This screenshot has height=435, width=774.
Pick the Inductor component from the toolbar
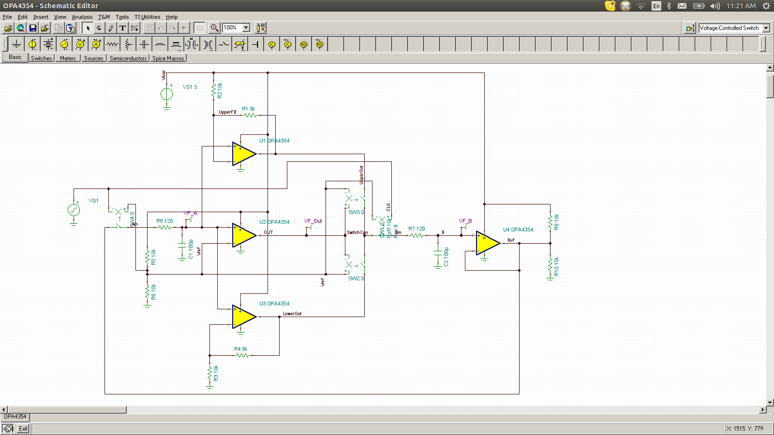pyautogui.click(x=160, y=43)
